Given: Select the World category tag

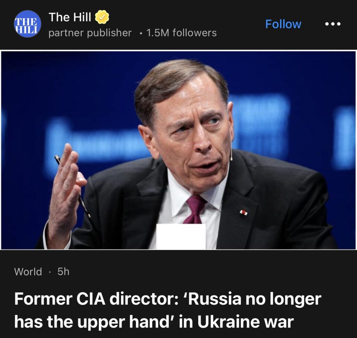Looking at the screenshot, I should click(28, 272).
